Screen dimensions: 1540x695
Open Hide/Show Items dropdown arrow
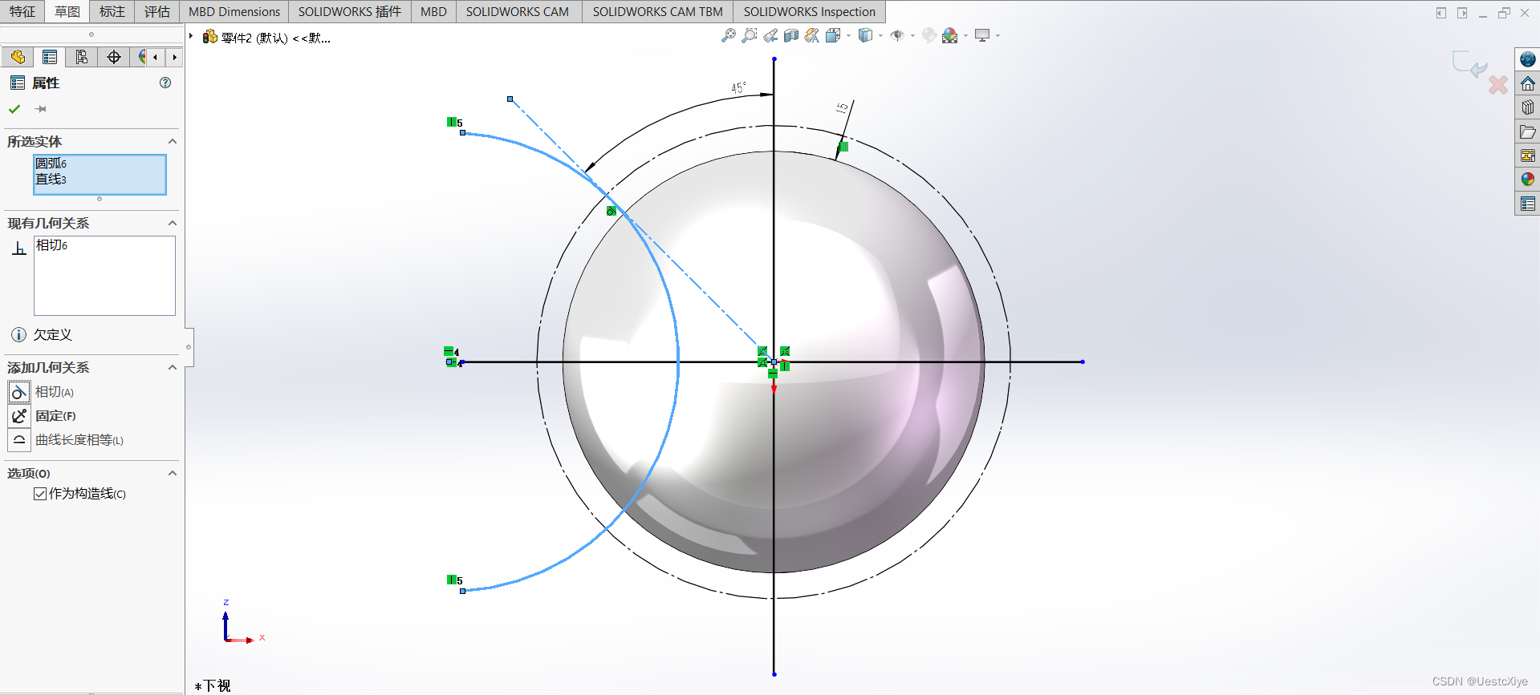click(912, 35)
